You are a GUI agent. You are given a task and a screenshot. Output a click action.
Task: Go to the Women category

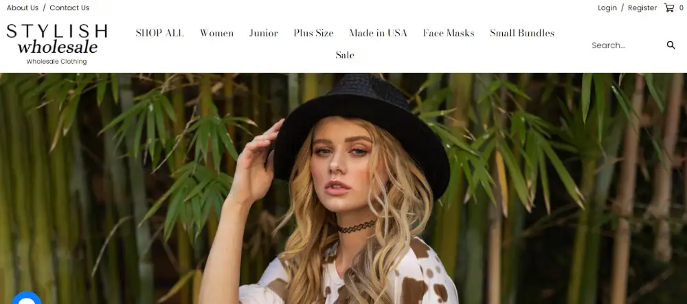[x=216, y=33]
